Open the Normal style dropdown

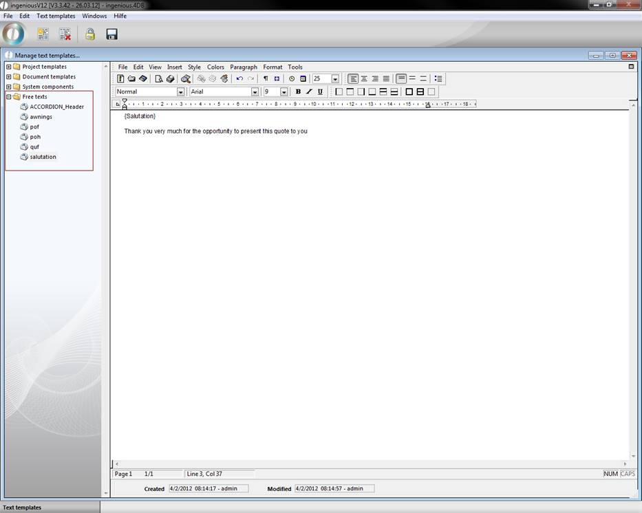pos(181,92)
